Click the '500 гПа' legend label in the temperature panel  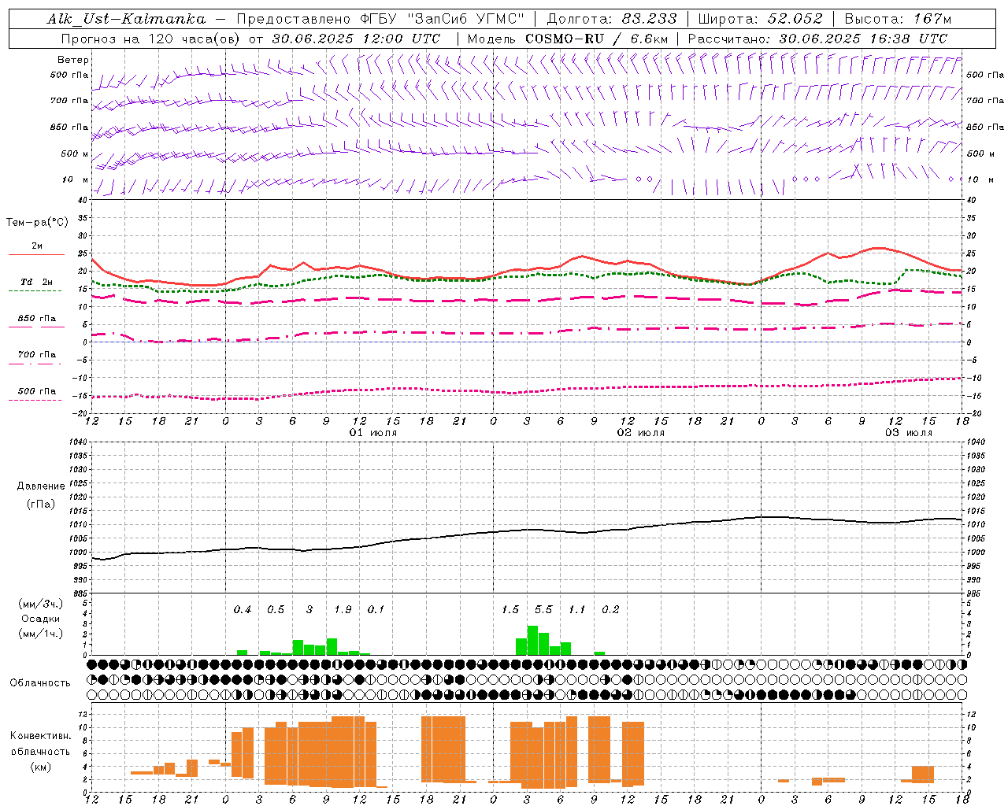(x=37, y=391)
